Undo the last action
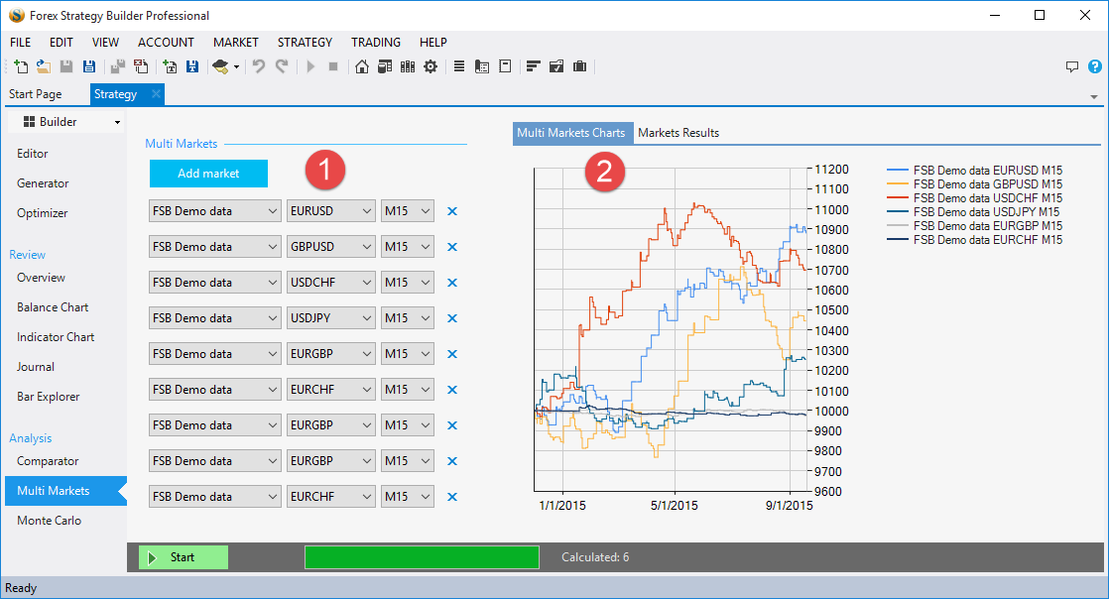Viewport: 1109px width, 599px height. (x=259, y=66)
